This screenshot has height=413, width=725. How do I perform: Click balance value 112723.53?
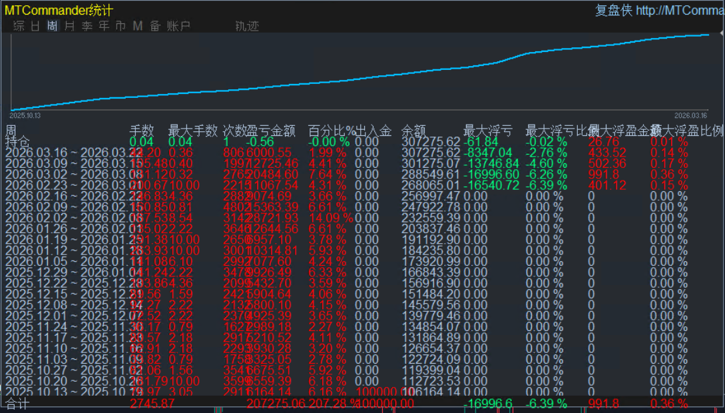pyautogui.click(x=431, y=381)
